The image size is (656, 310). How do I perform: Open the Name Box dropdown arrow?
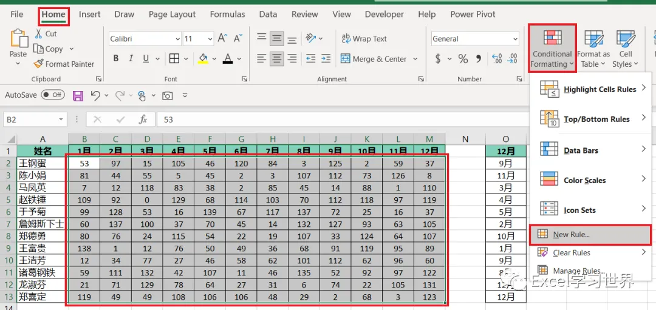pos(61,120)
